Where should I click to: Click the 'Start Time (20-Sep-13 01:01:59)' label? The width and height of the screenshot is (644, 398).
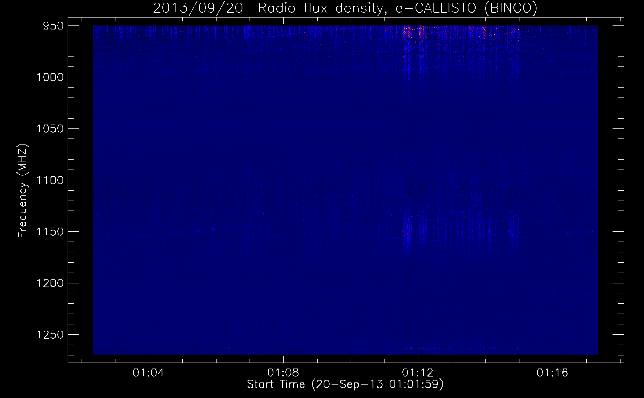coord(345,384)
